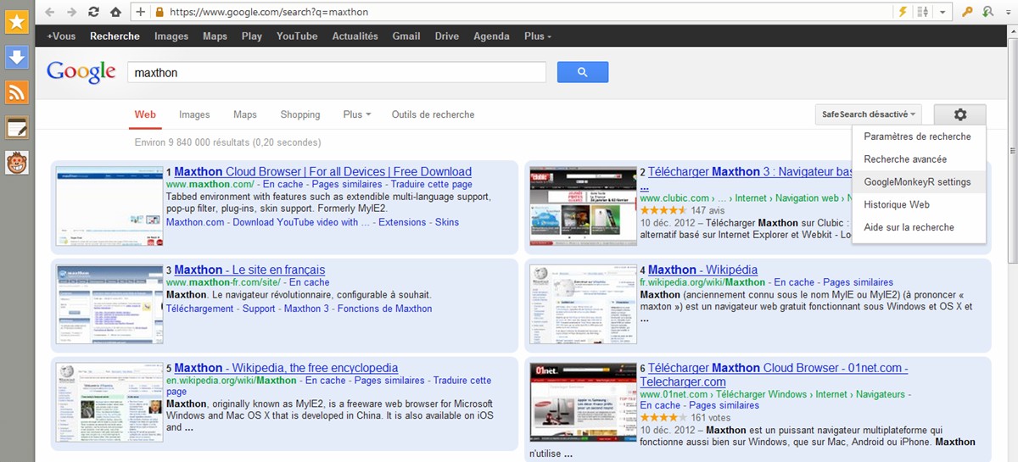Open Maxthon - Wikipédia French result
The image size is (1018, 462).
pyautogui.click(x=702, y=270)
